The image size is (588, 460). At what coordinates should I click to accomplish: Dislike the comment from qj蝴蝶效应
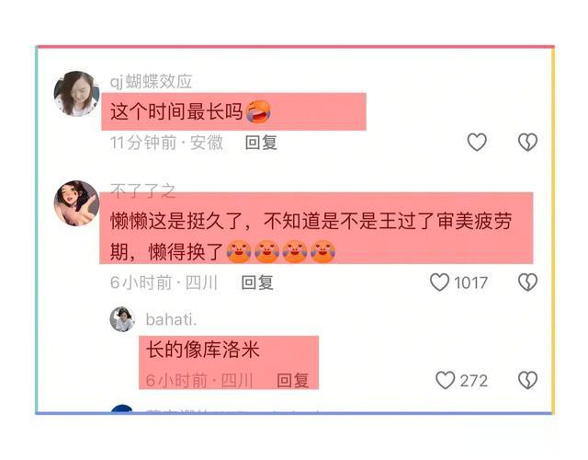527,143
